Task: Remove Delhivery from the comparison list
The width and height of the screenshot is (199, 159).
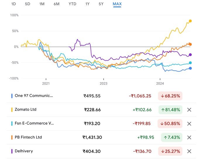Action: [x=189, y=151]
